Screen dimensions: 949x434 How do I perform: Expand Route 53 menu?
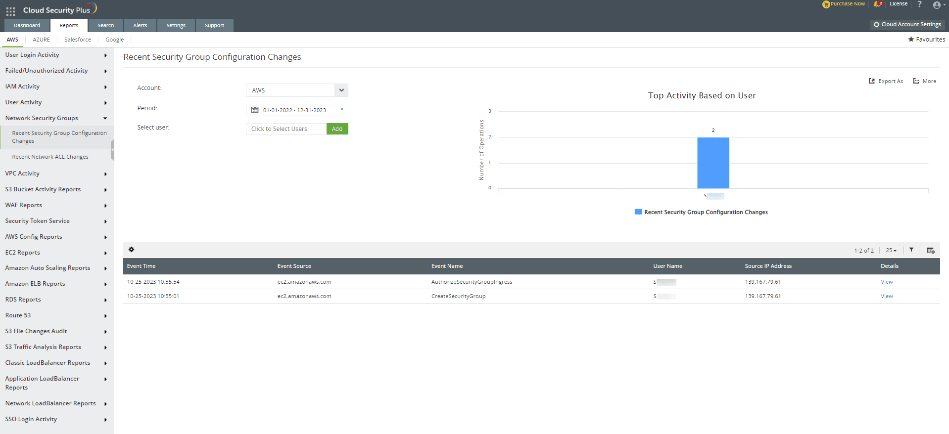coord(56,315)
